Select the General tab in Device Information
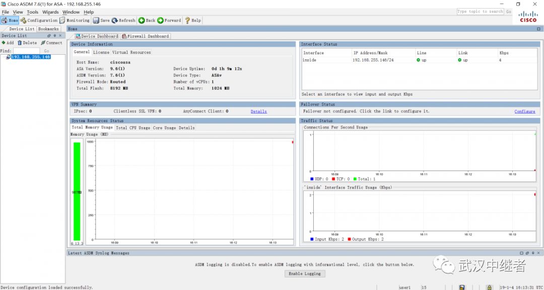The image size is (544, 290). pos(82,52)
